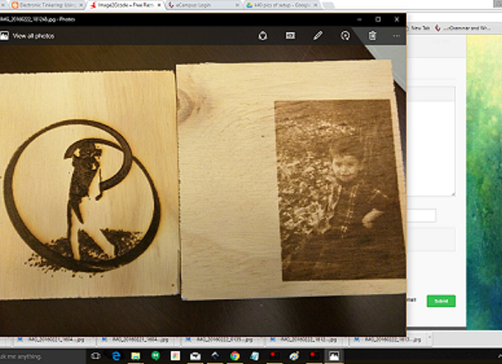Screen dimensions: 502x364
Task: Rotate the photo using the rotate icon
Action: pos(345,36)
